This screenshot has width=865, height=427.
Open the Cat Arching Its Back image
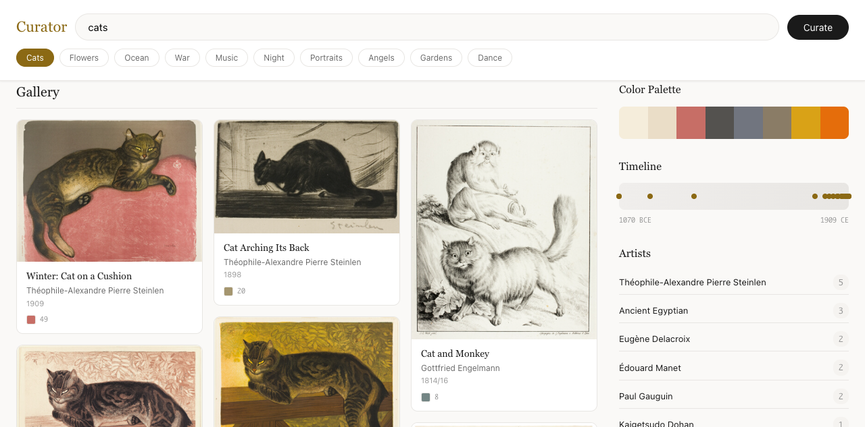[307, 177]
